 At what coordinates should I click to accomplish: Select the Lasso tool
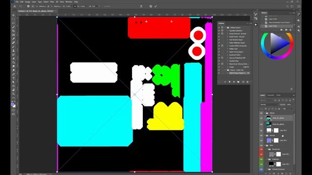point(14,23)
